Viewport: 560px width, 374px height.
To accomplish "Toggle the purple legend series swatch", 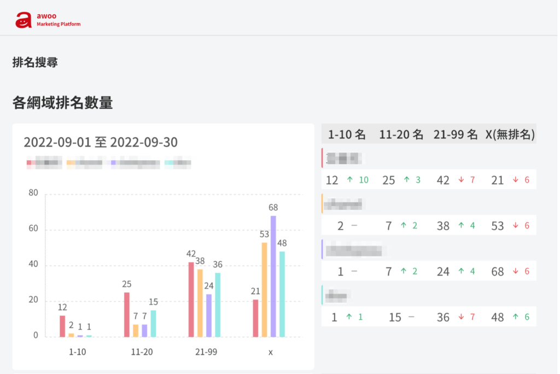I will 113,163.
